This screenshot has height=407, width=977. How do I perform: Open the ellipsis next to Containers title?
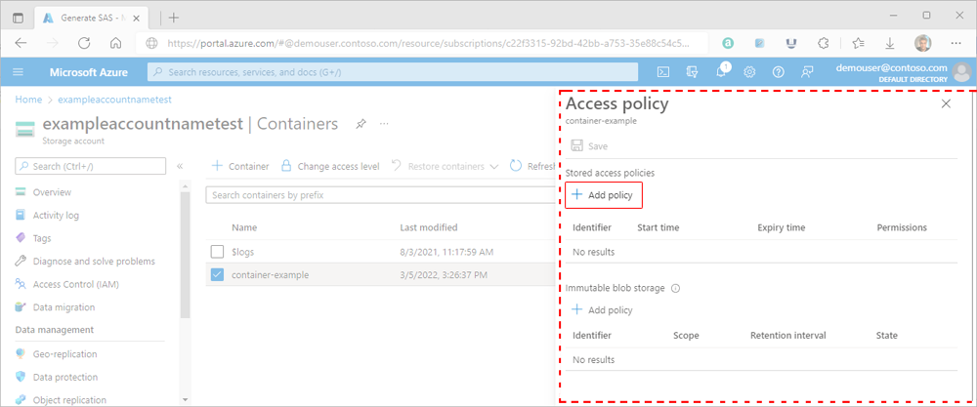point(384,124)
